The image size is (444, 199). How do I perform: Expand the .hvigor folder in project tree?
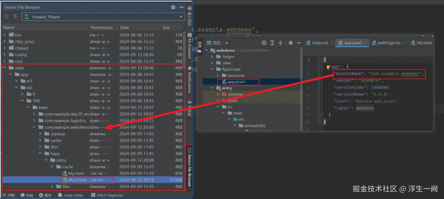212,57
